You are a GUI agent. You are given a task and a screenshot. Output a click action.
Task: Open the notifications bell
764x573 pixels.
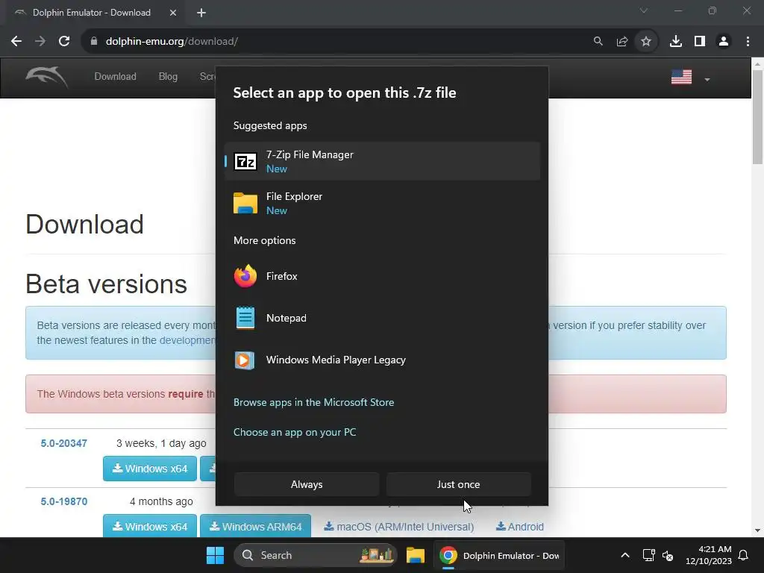(744, 555)
